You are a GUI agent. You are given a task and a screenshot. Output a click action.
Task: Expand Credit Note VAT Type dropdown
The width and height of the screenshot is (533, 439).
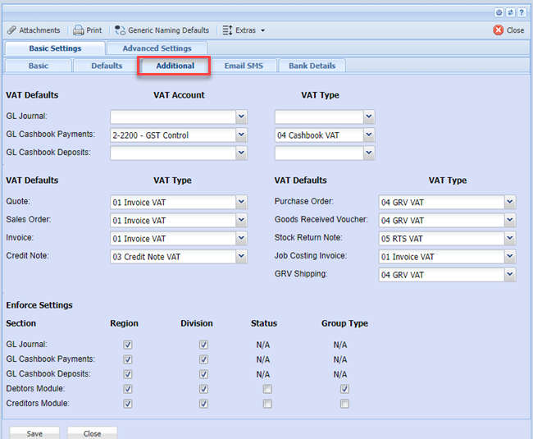tap(241, 257)
